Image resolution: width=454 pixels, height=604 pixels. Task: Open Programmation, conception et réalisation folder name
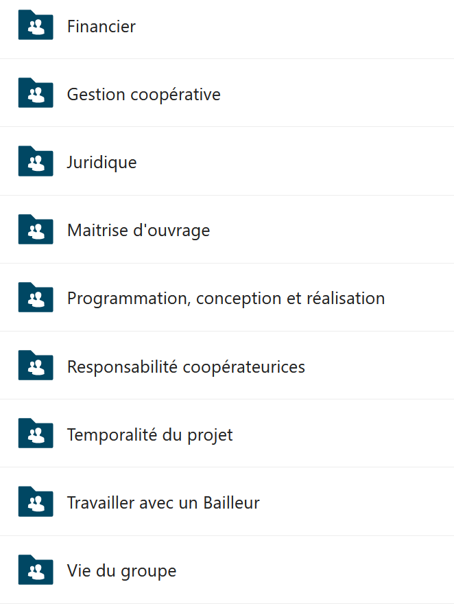point(226,299)
